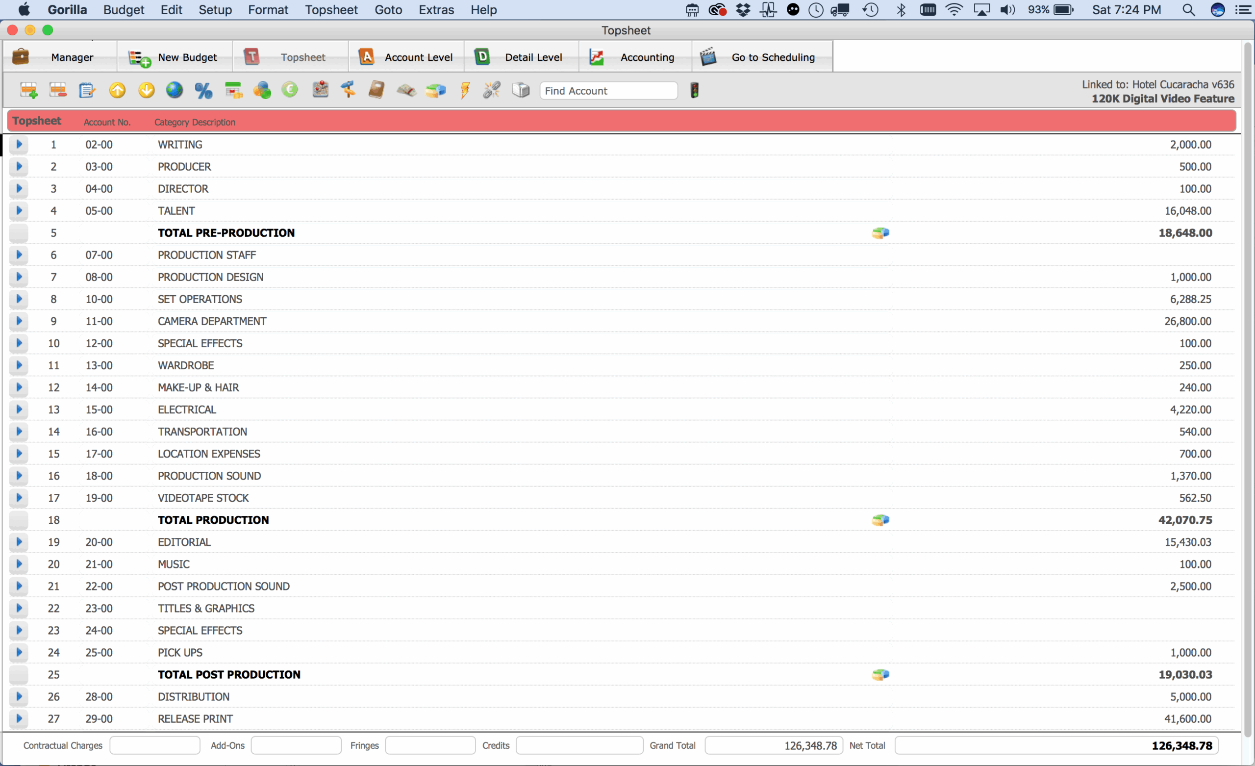Expand the RELEASE PRINT category
The image size is (1255, 766).
pyautogui.click(x=19, y=718)
